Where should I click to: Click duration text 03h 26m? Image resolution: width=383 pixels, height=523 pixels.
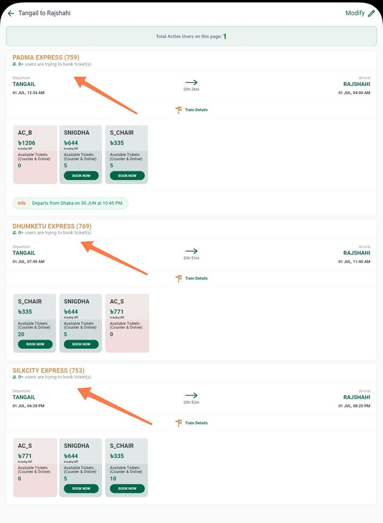tap(191, 89)
